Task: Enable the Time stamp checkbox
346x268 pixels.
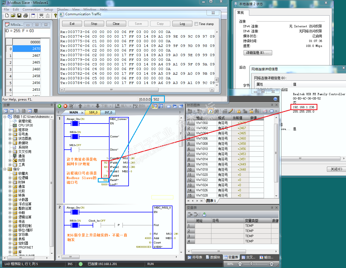Action: coord(196,24)
